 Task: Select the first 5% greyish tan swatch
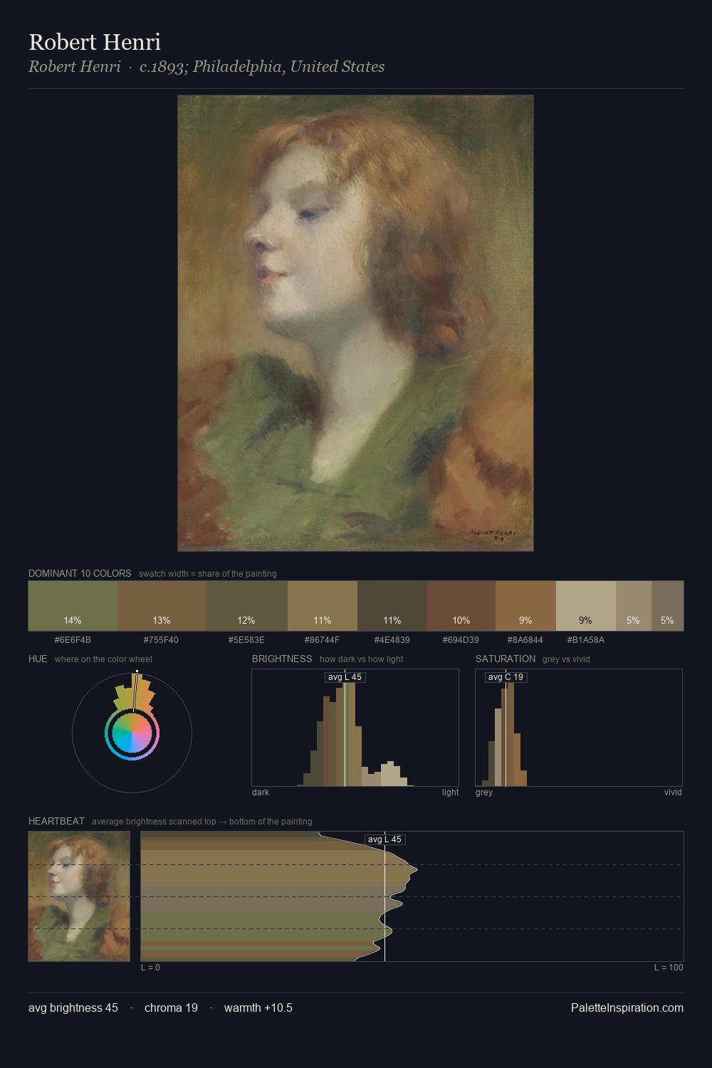[633, 606]
